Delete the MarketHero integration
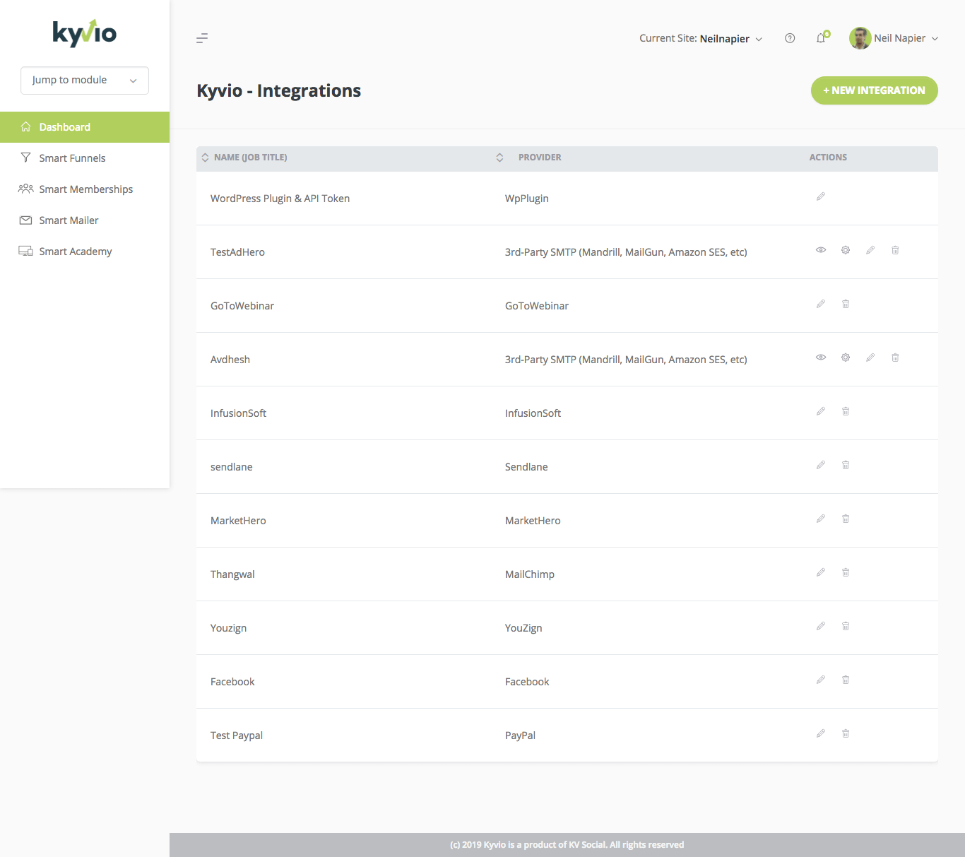Viewport: 965px width, 857px height. coord(846,519)
